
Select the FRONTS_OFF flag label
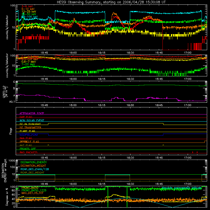point(28,149)
